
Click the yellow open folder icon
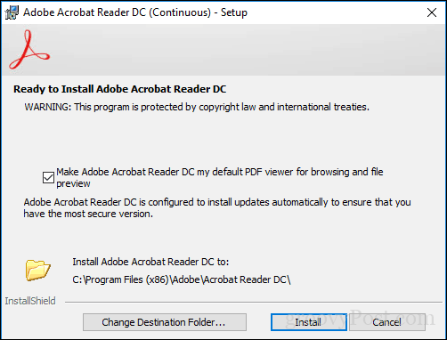point(38,270)
